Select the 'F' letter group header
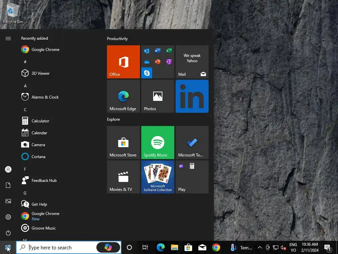The image size is (338, 254). point(25,169)
